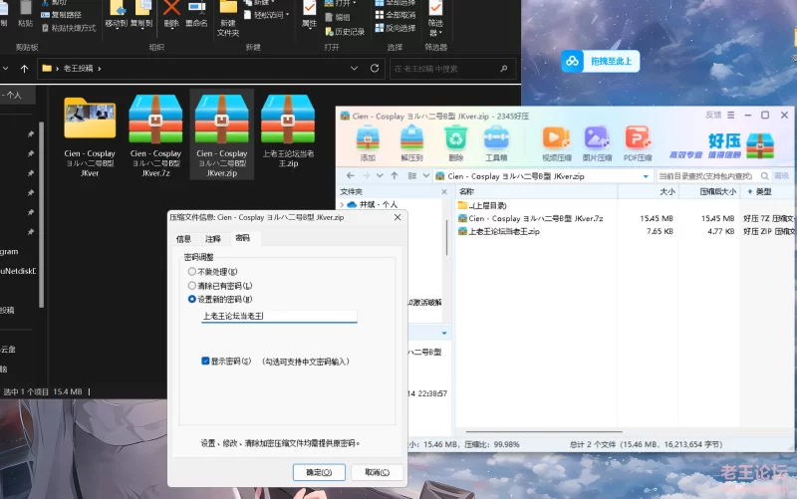The width and height of the screenshot is (797, 499).
Task: Click the red X 删除 icon in Explorer ribbon
Action: (171, 9)
